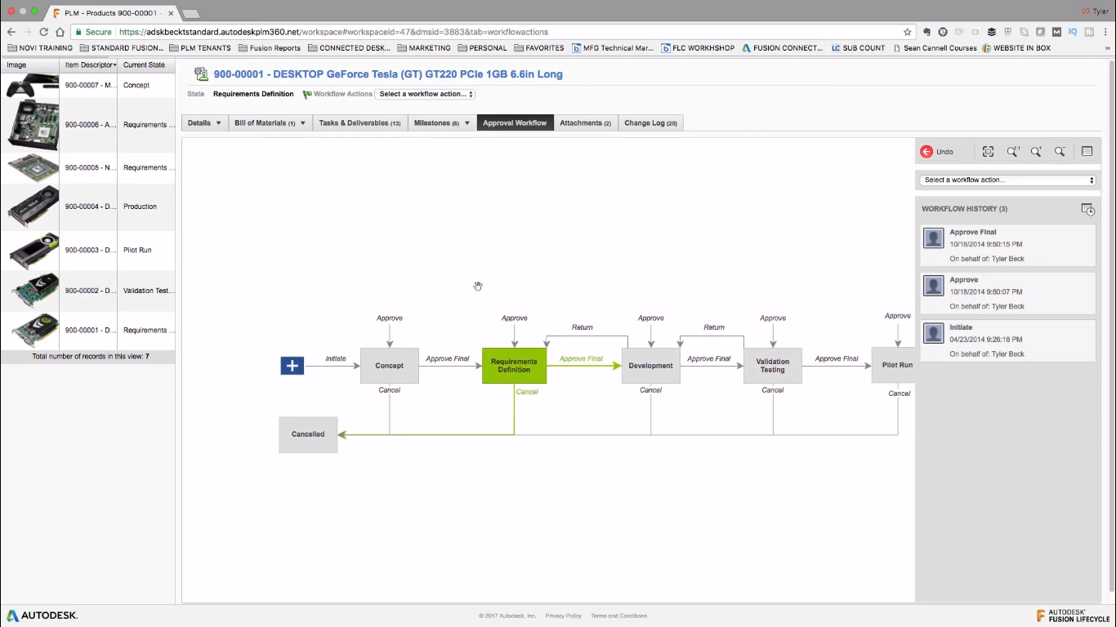This screenshot has width=1116, height=627.
Task: Open the Privacy Policy link
Action: click(x=563, y=616)
